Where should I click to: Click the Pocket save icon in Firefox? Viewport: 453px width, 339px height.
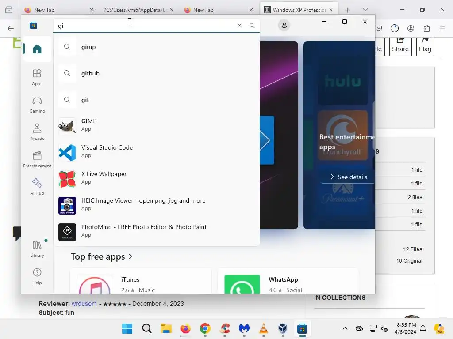point(379,28)
